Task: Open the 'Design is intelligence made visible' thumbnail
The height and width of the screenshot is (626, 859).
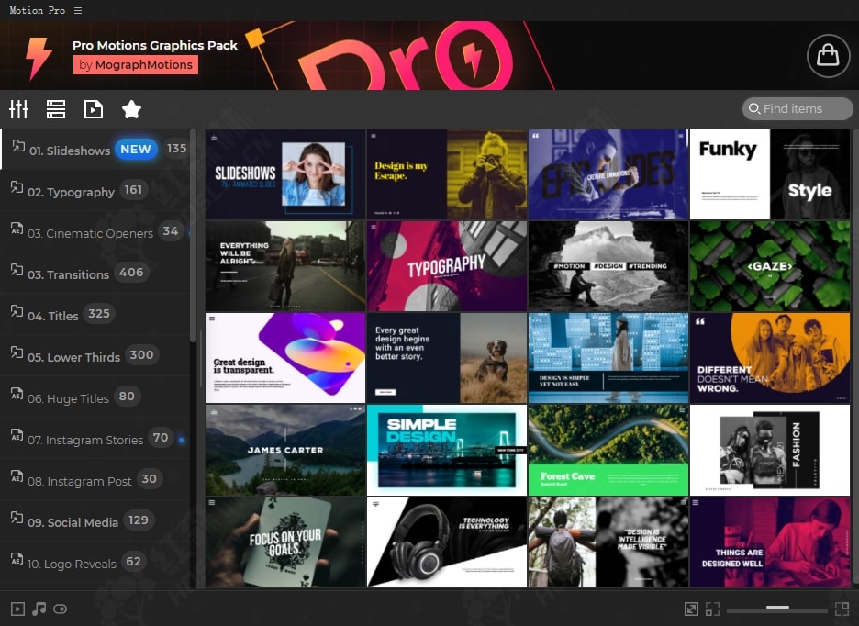Action: pos(608,542)
